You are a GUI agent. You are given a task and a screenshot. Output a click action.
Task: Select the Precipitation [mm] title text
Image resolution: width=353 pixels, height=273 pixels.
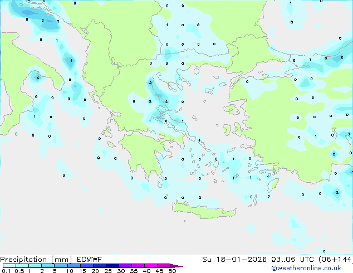[36, 260]
